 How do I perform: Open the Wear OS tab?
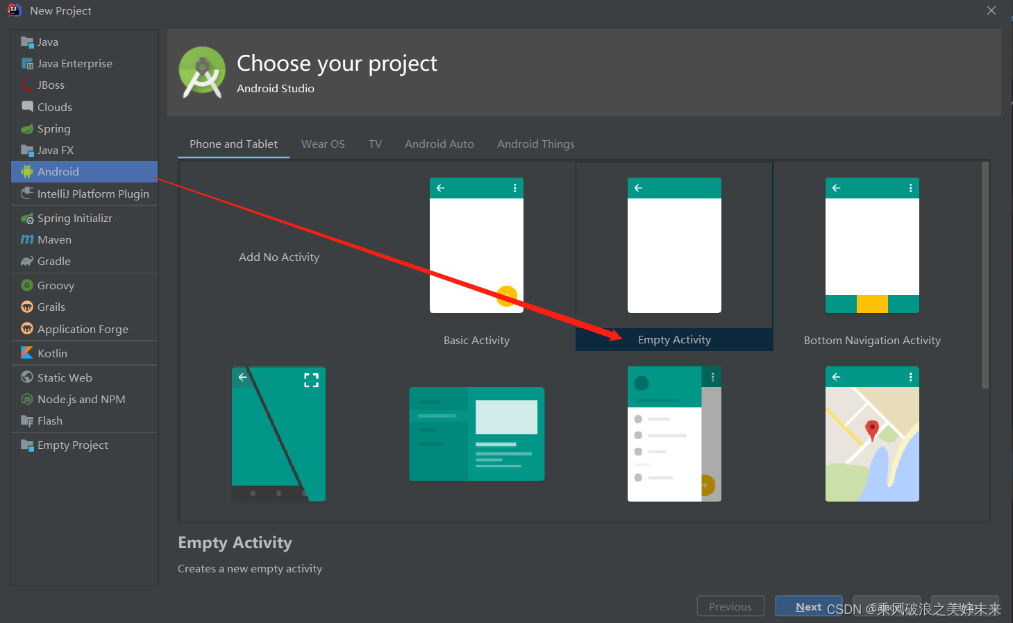323,144
